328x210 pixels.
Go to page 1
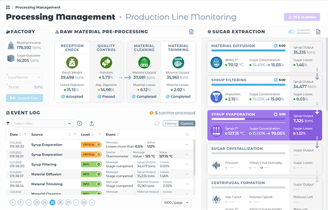(21, 202)
